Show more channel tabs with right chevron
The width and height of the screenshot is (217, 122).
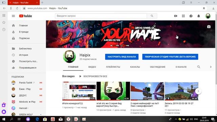click(211, 67)
